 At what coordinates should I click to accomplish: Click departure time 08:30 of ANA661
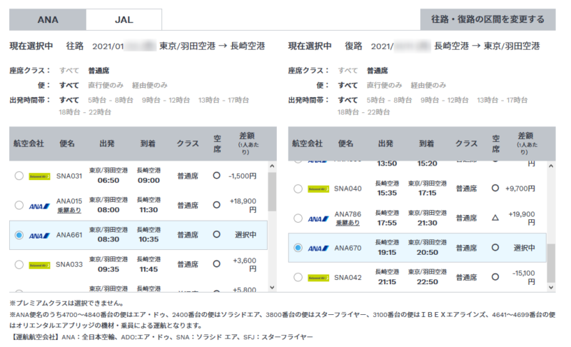coord(108,239)
